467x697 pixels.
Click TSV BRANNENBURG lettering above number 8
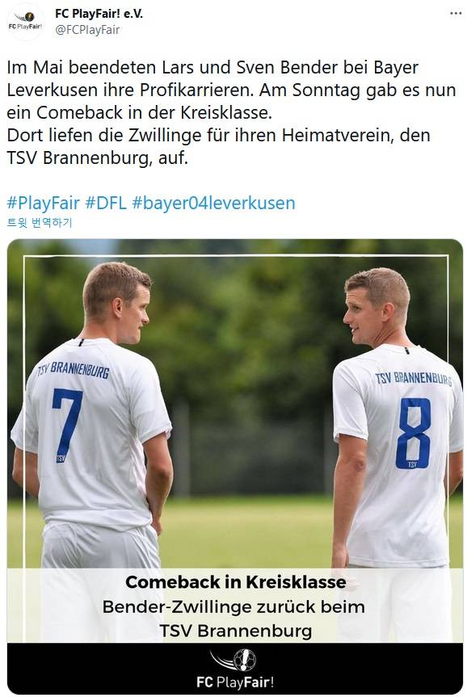click(414, 378)
